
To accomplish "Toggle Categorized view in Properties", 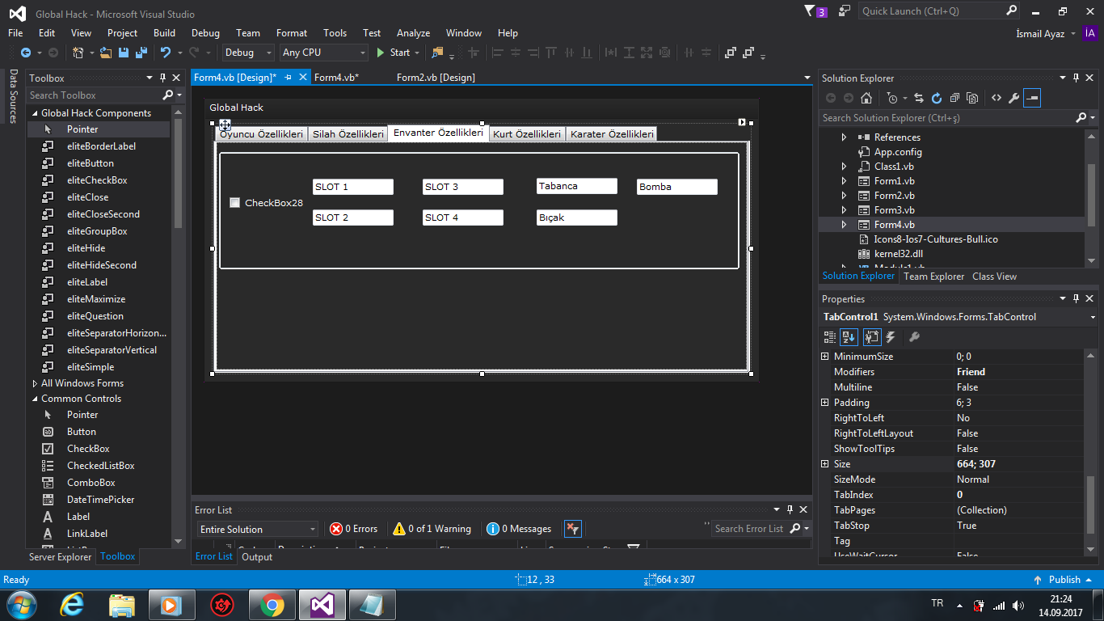I will pyautogui.click(x=830, y=337).
